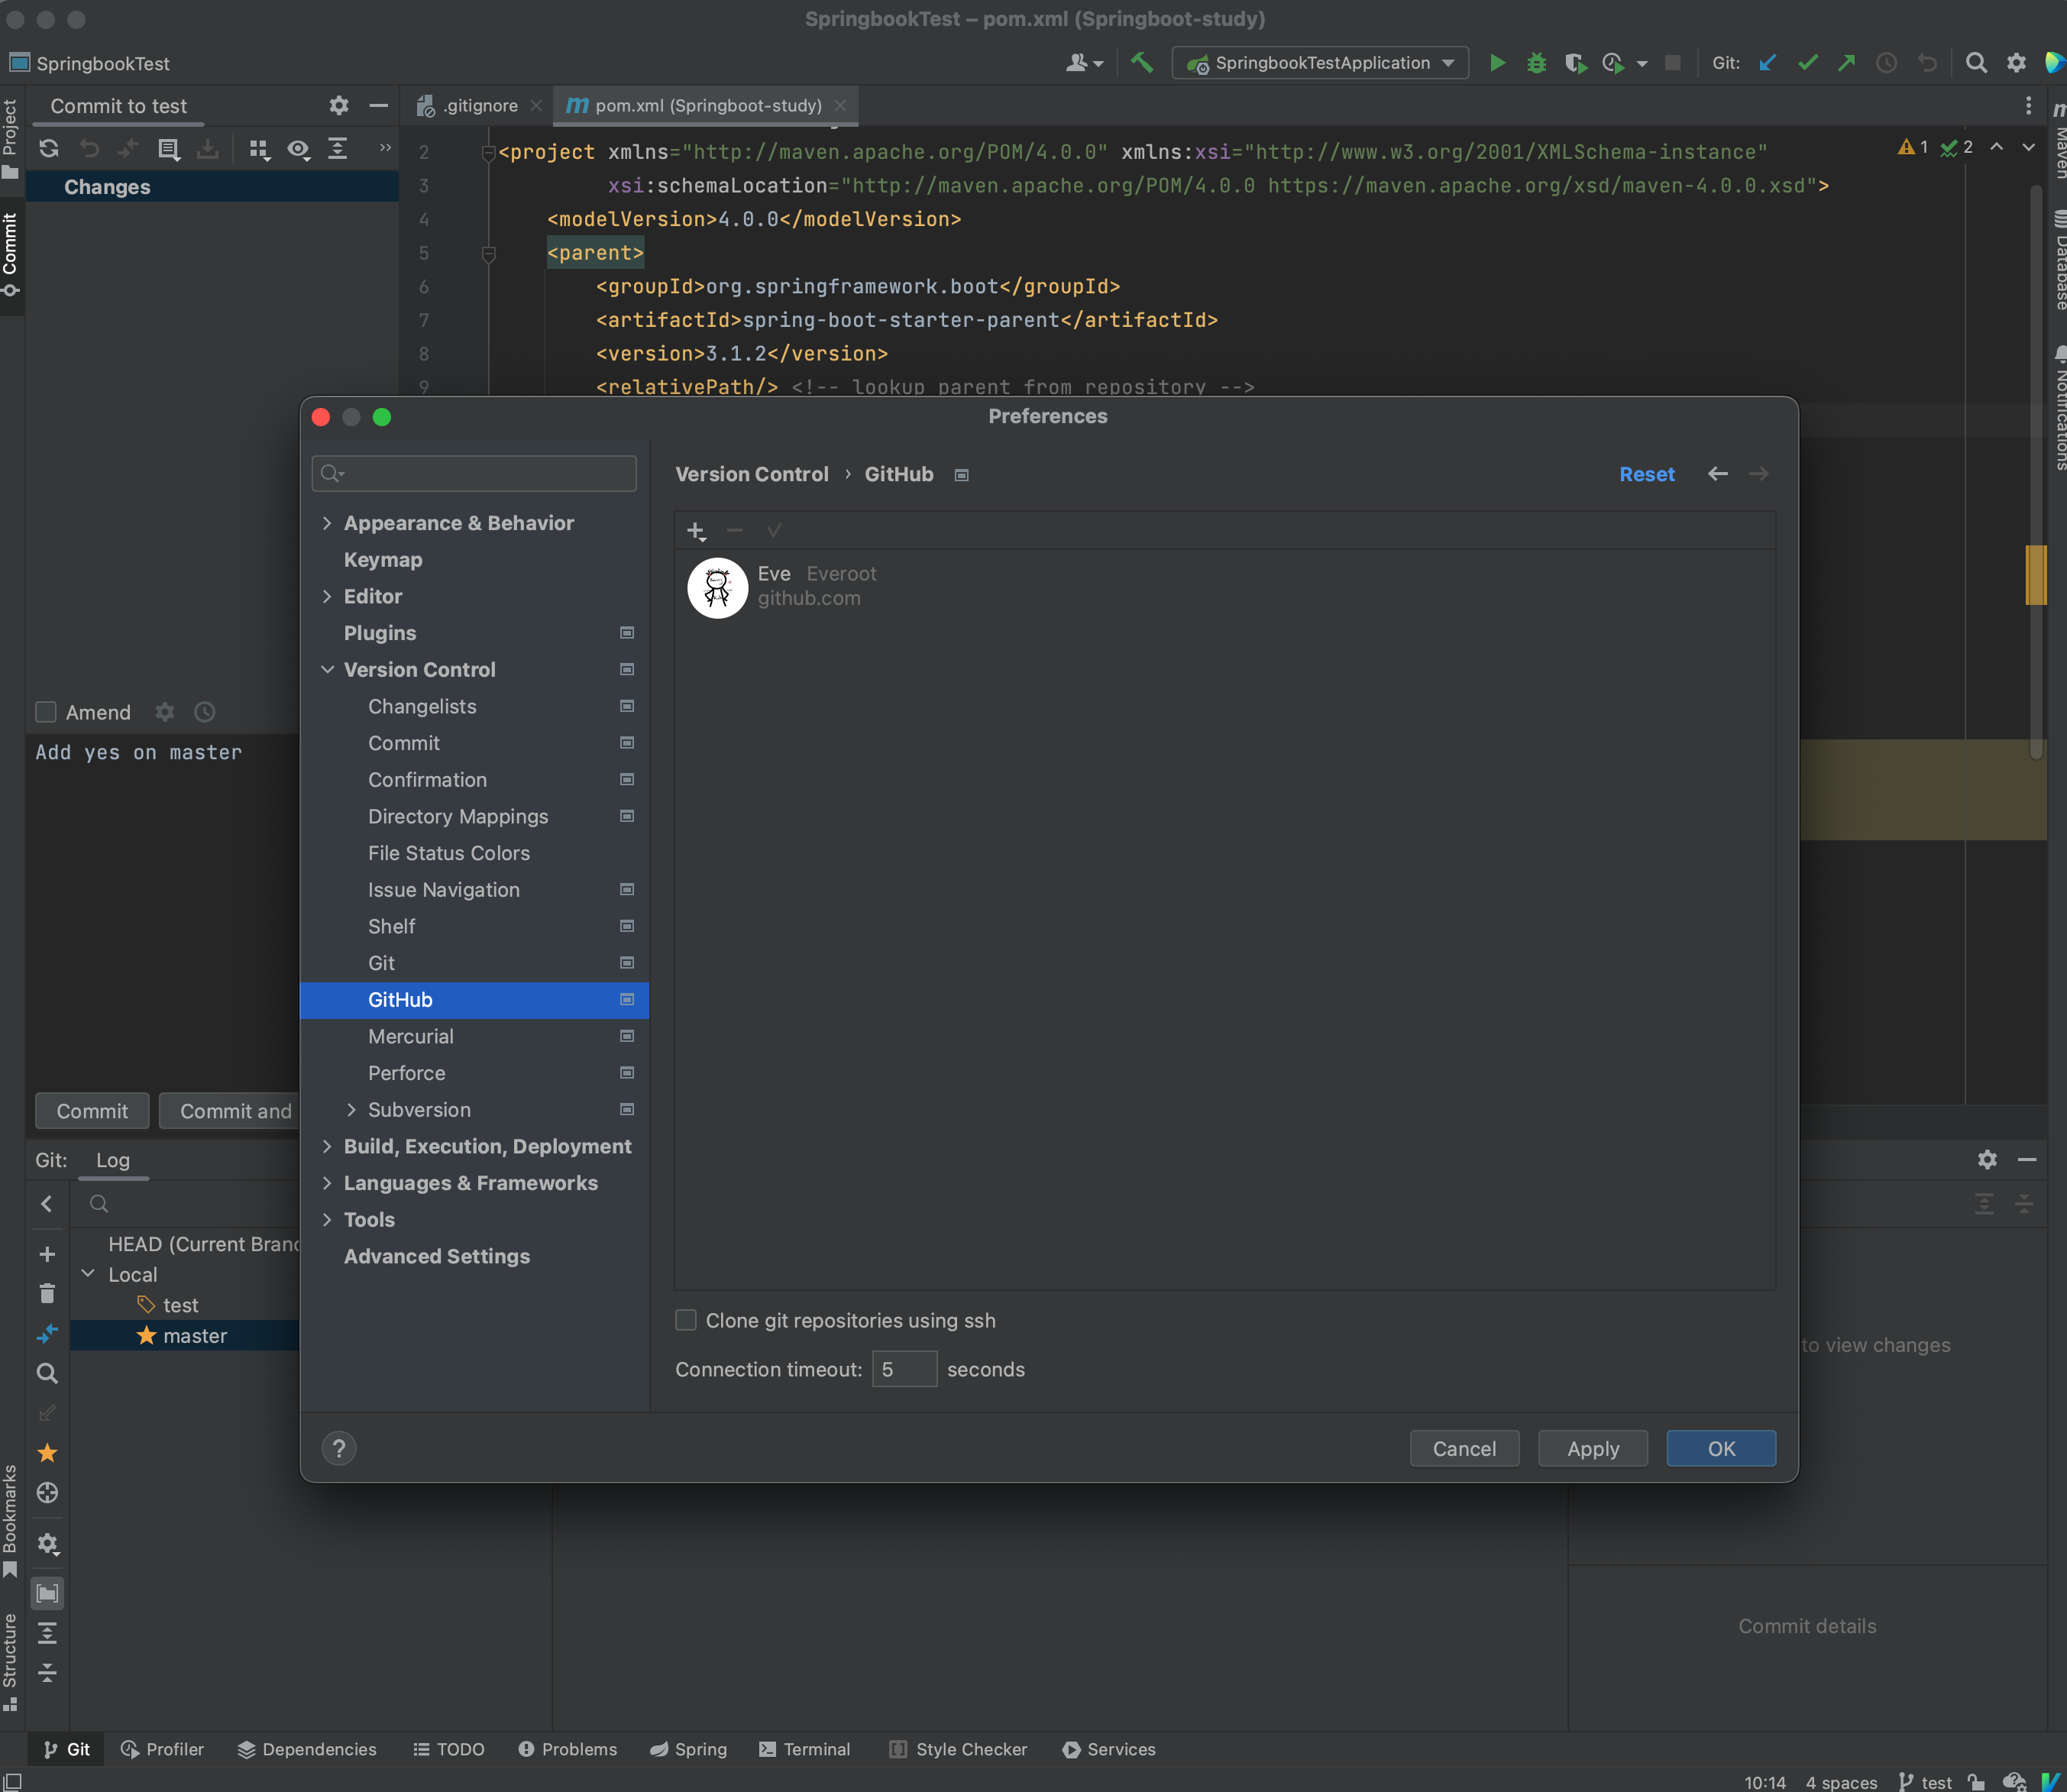Toggle the Amend checkbox
Image resolution: width=2067 pixels, height=1792 pixels.
(x=46, y=712)
